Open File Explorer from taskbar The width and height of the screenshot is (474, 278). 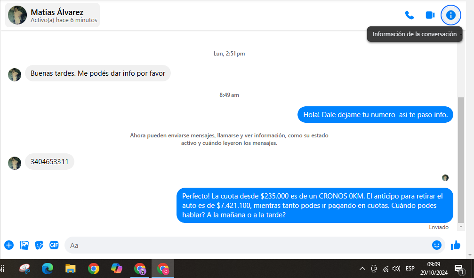pos(70,268)
